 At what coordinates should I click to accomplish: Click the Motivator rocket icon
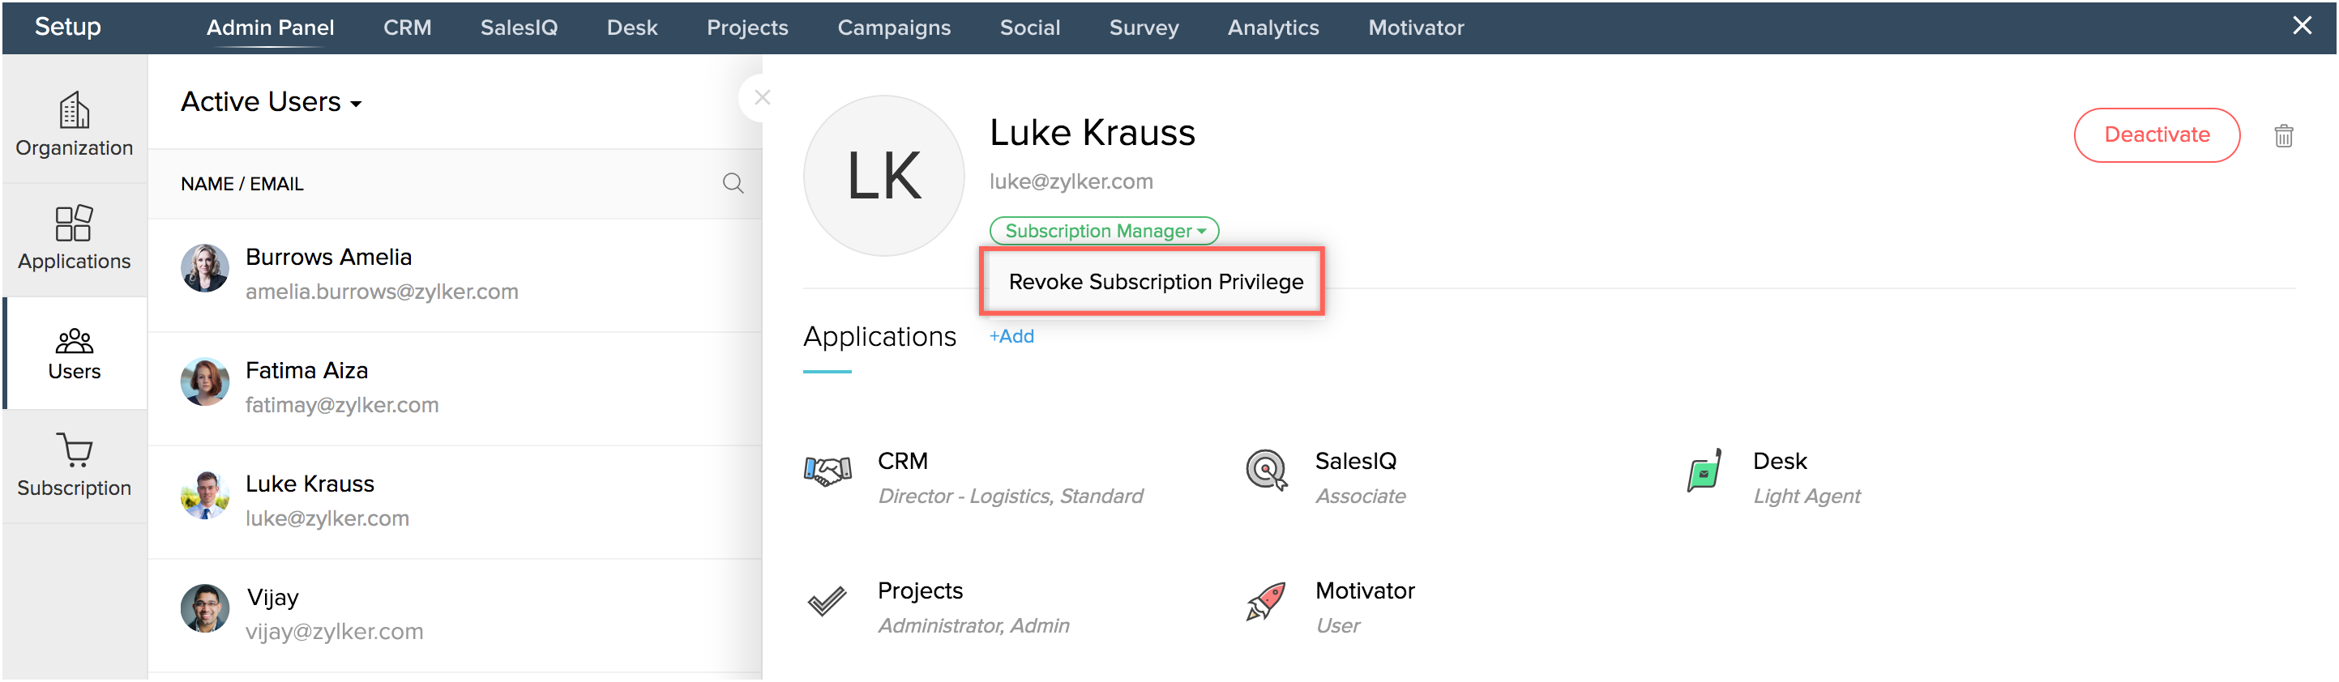[1266, 601]
